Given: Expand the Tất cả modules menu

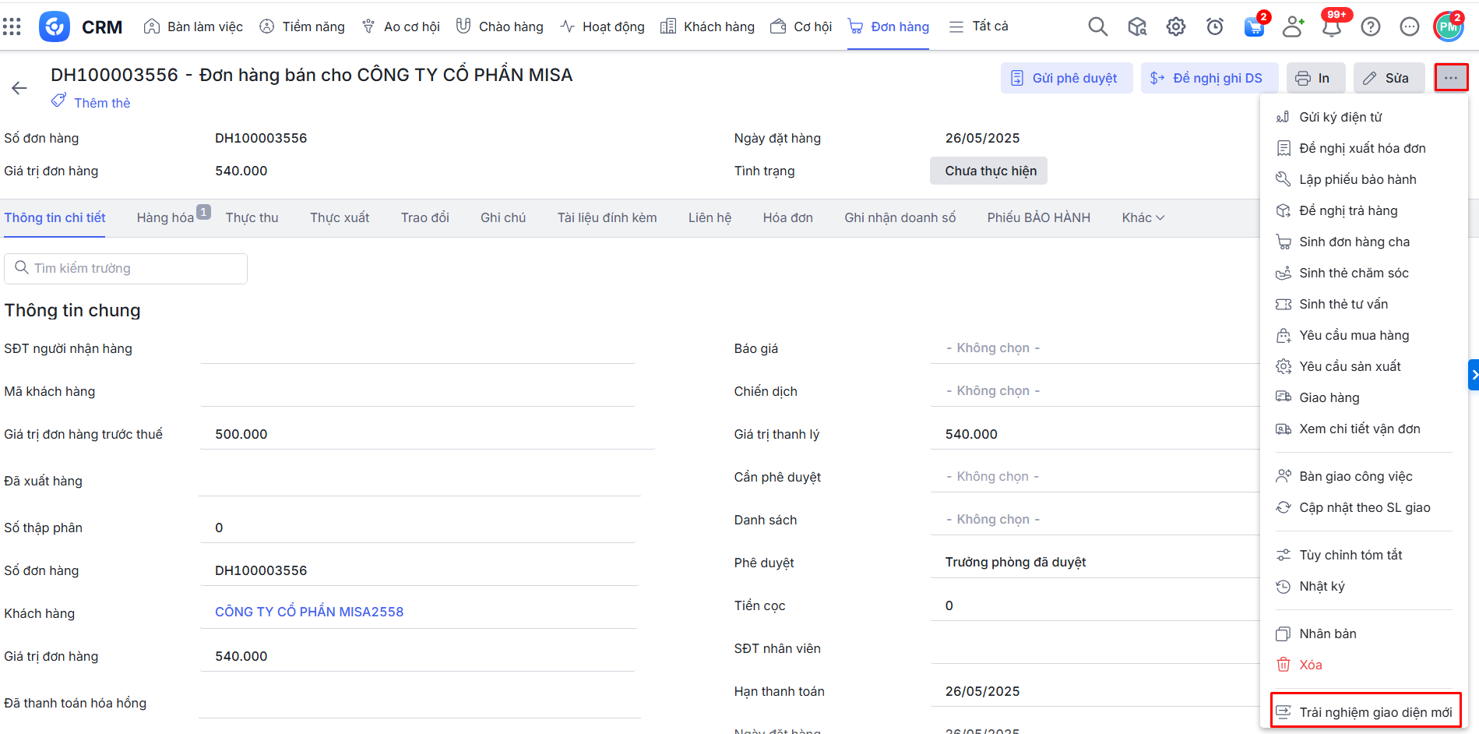Looking at the screenshot, I should (979, 26).
